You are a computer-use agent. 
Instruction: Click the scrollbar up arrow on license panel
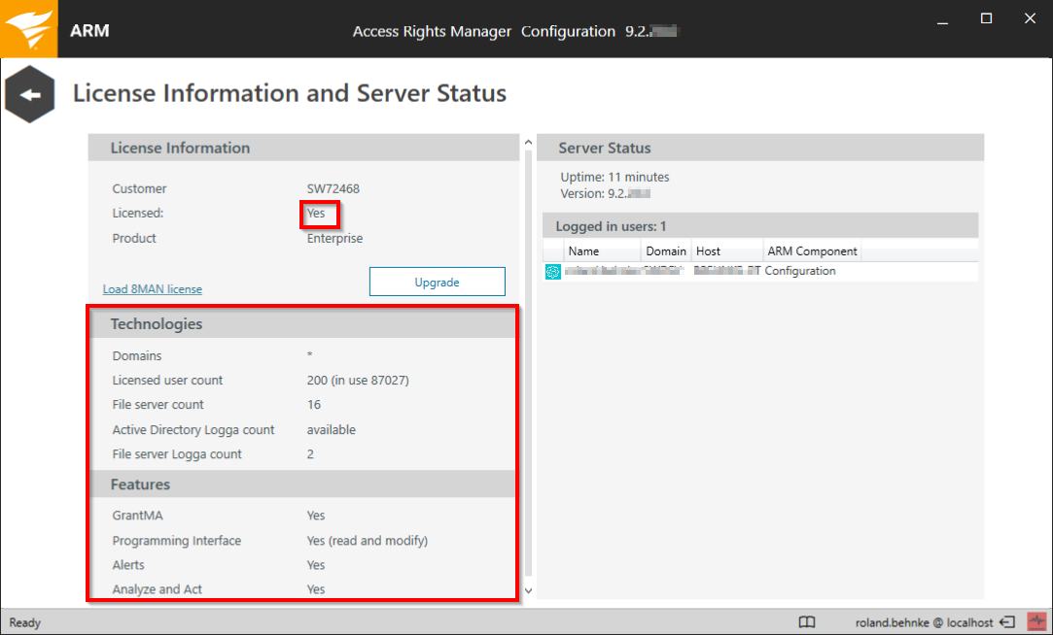527,142
